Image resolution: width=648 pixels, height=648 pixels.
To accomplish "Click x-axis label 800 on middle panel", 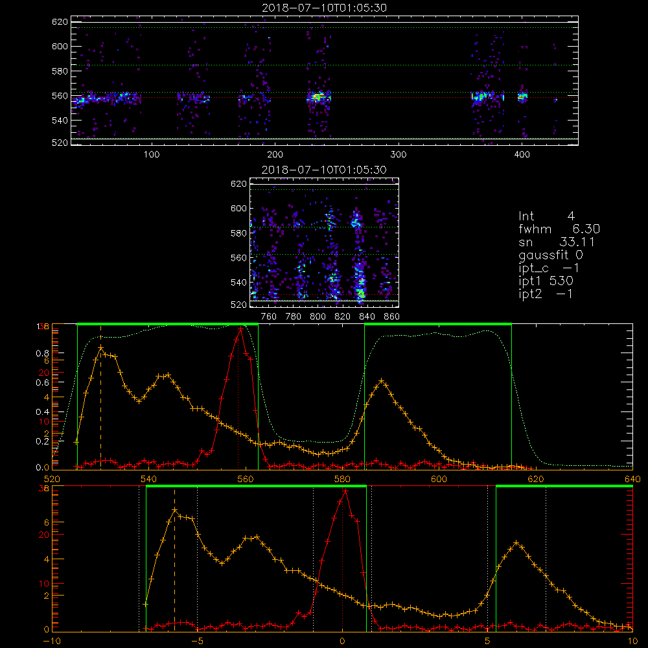I will (x=318, y=317).
